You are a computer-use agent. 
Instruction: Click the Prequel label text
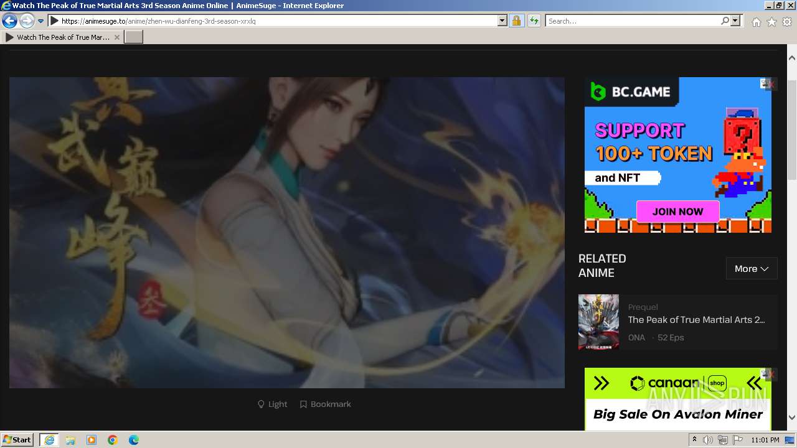[x=643, y=307]
